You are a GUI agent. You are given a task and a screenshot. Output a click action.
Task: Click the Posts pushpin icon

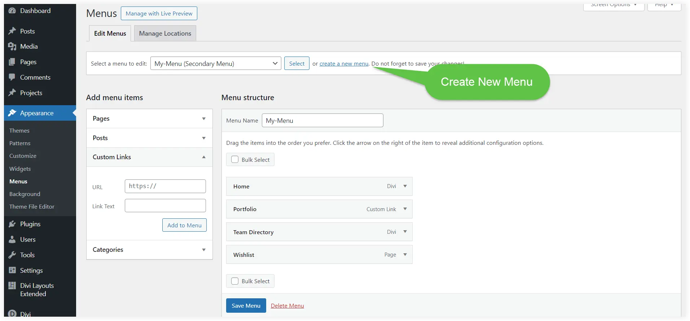12,31
